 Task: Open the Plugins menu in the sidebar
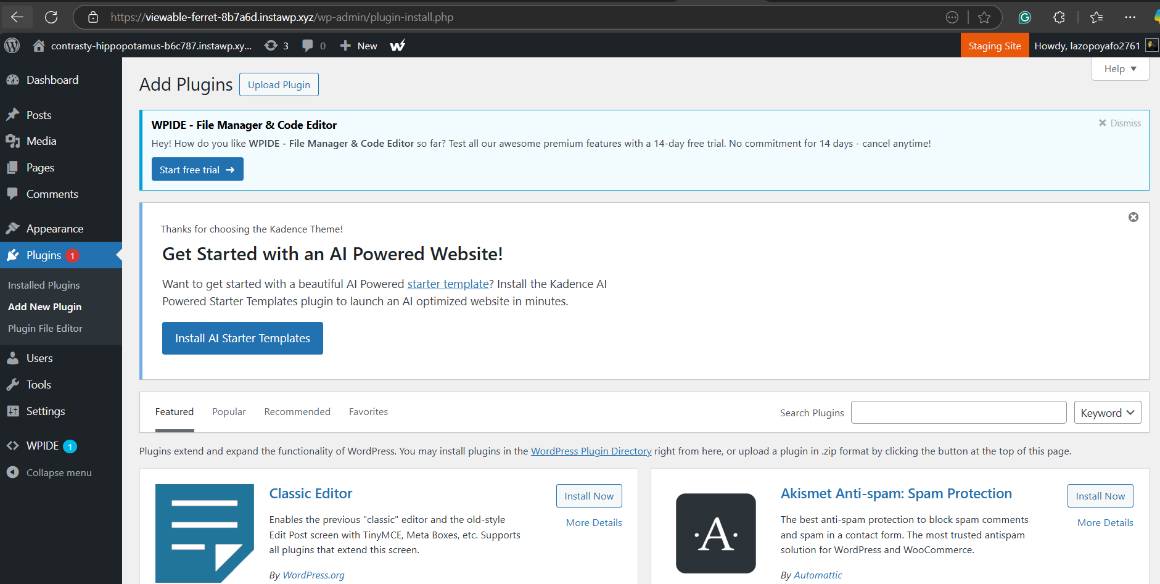pos(61,255)
